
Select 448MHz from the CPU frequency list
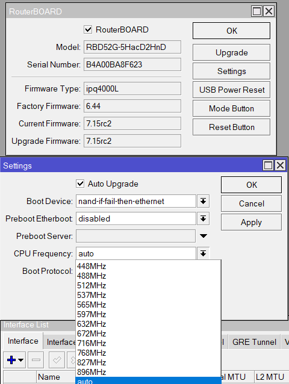148,266
